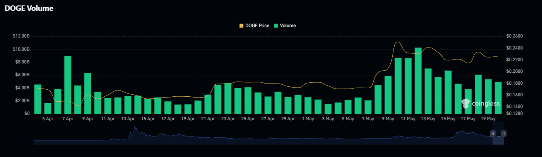Click the 7 May date label
The height and width of the screenshot is (157, 542).
tap(368, 119)
